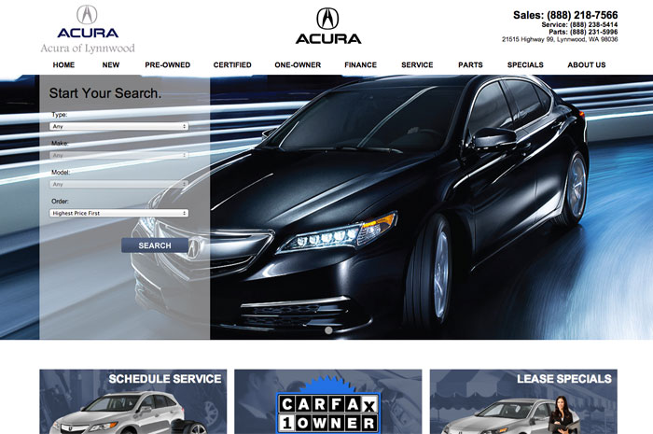Image resolution: width=653 pixels, height=434 pixels.
Task: Expand the Model dropdown
Action: 119,184
